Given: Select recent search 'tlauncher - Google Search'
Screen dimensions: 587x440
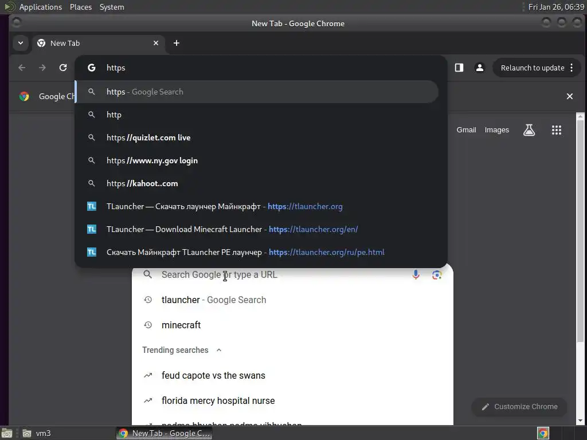Looking at the screenshot, I should click(292, 300).
